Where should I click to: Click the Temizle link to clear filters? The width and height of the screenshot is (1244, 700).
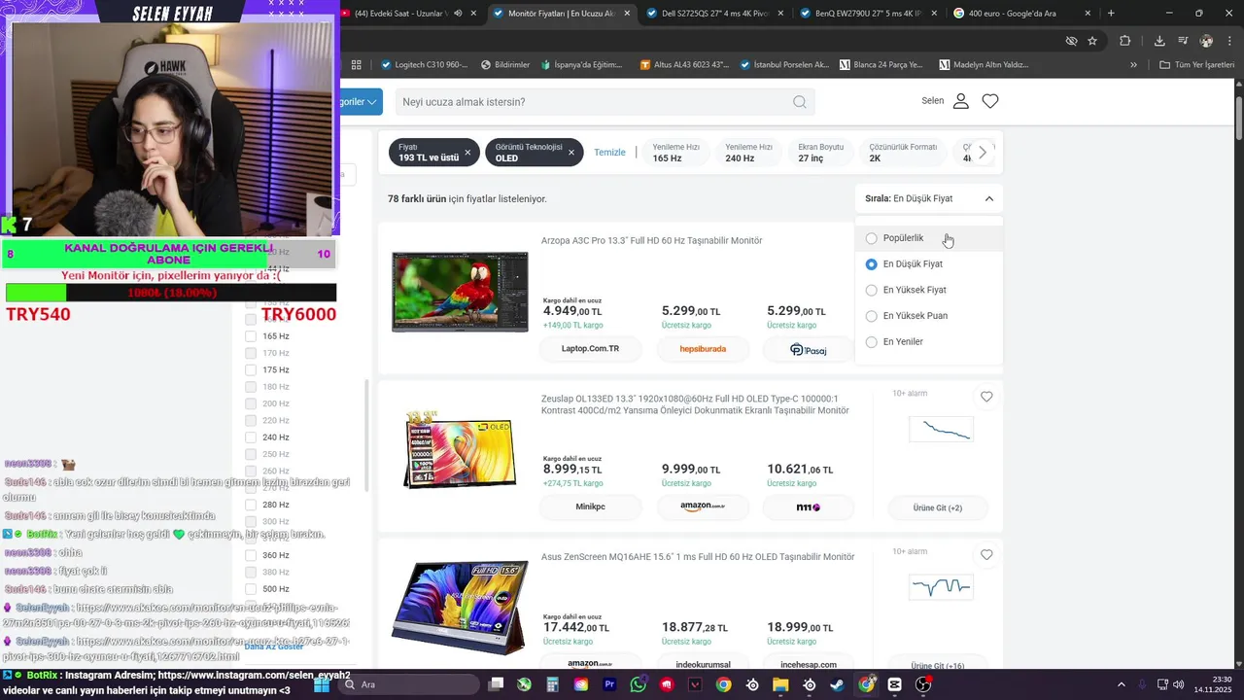click(609, 153)
